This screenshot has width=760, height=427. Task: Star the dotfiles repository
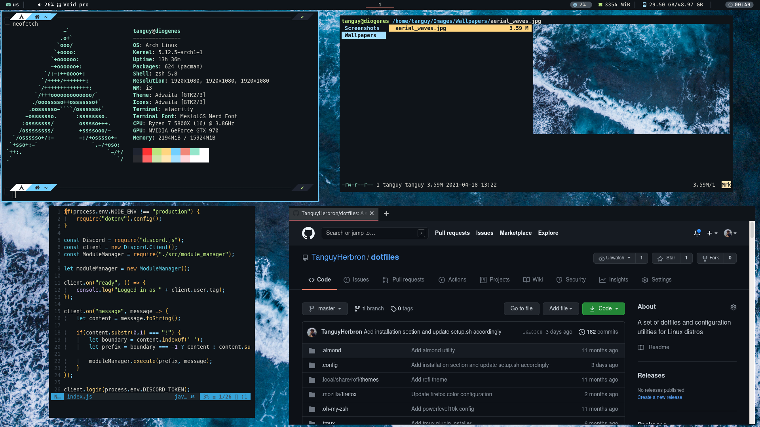tap(666, 258)
